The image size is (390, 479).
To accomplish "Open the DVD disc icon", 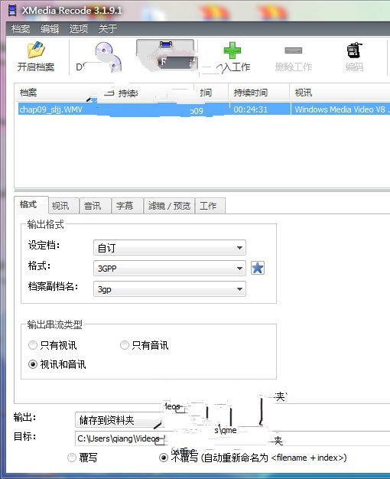I will pos(108,57).
